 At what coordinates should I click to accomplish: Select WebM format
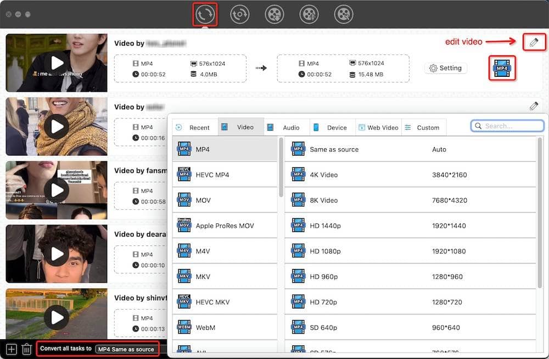click(x=225, y=328)
